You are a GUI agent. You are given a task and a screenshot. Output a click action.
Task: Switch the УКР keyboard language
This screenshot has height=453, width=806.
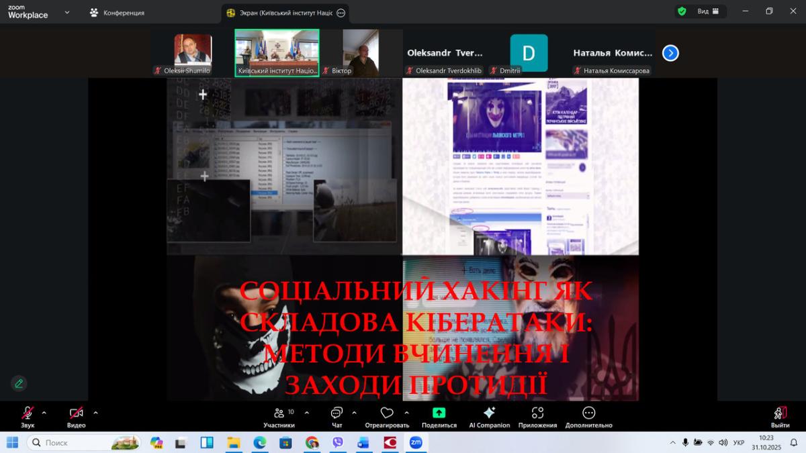pyautogui.click(x=739, y=442)
